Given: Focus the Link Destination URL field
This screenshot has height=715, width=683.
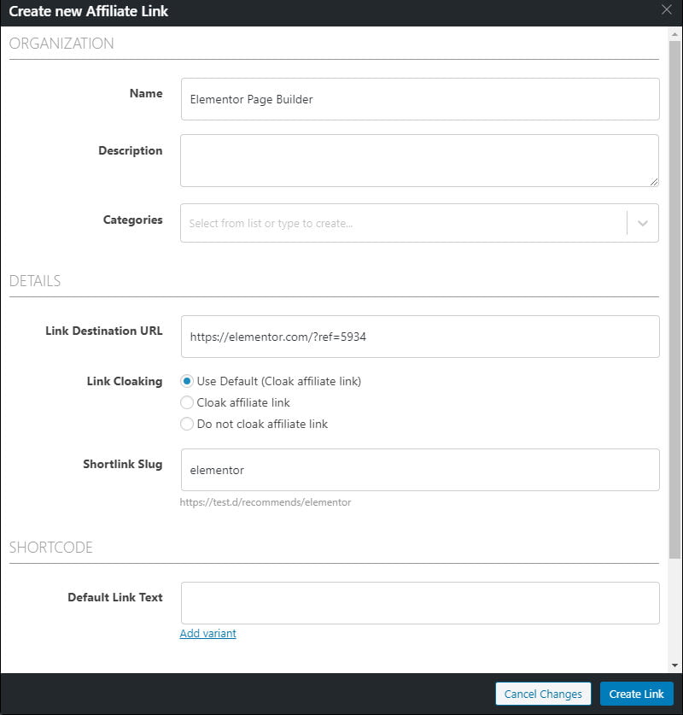Looking at the screenshot, I should [x=420, y=337].
